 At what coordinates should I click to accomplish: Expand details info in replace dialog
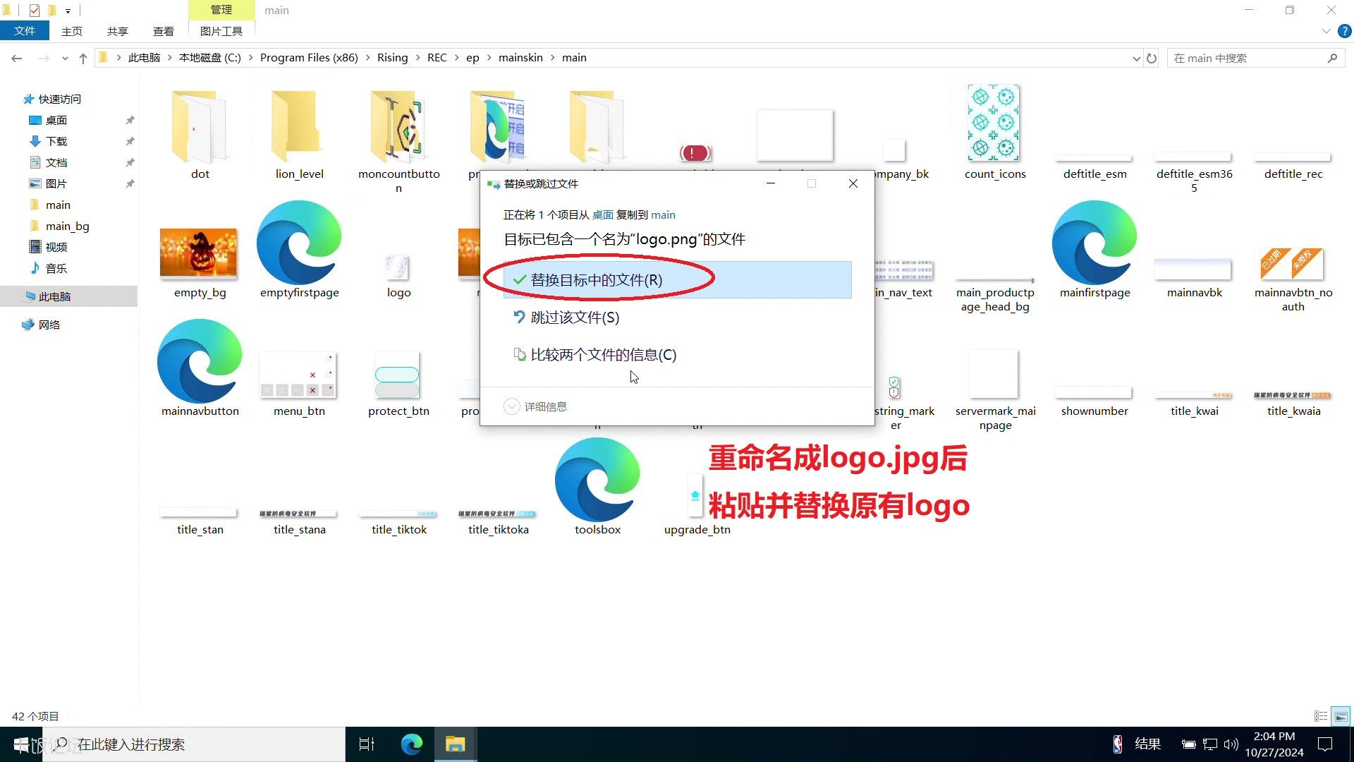tap(536, 406)
